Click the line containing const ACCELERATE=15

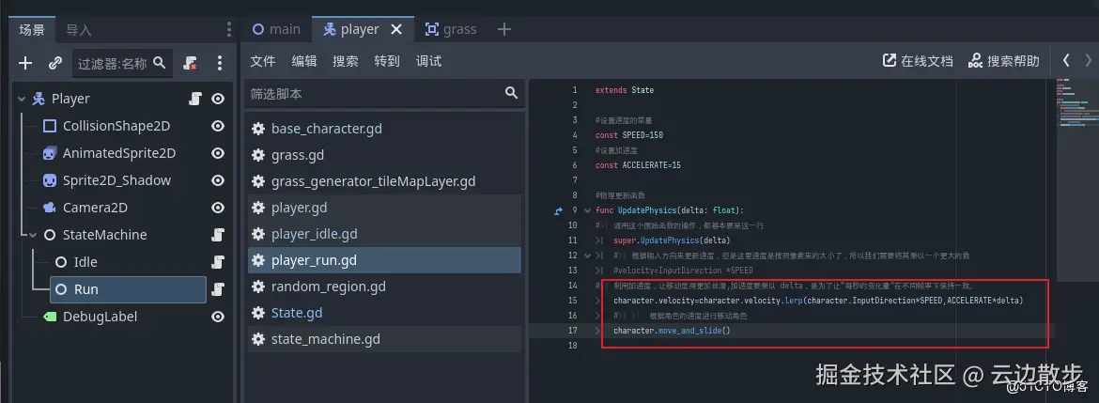pos(638,164)
